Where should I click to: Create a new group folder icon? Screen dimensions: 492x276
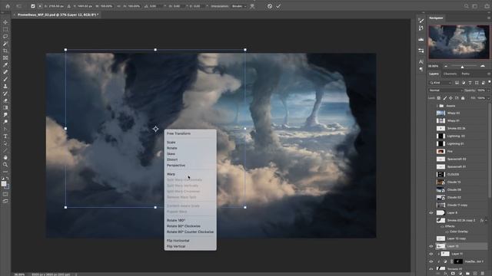click(467, 273)
